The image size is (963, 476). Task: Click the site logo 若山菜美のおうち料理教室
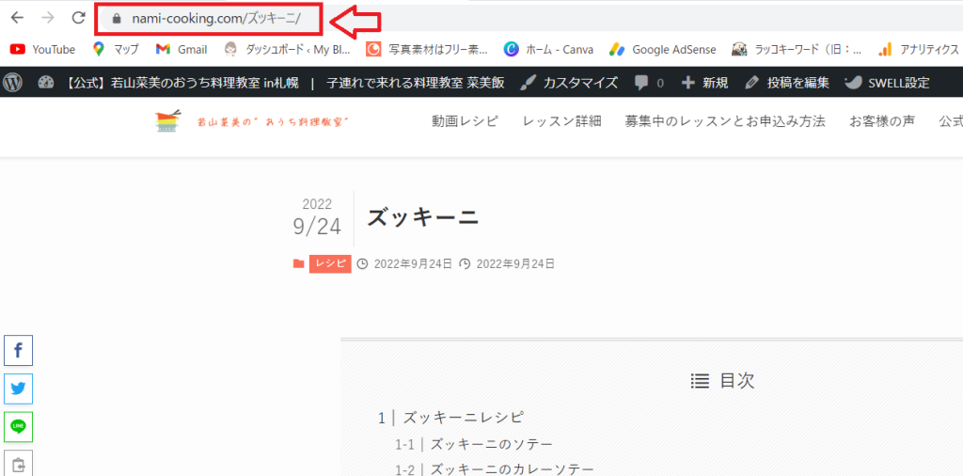(252, 121)
